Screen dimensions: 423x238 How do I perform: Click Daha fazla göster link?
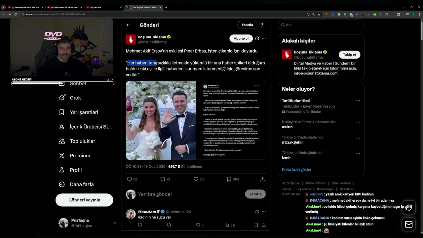tap(296, 170)
